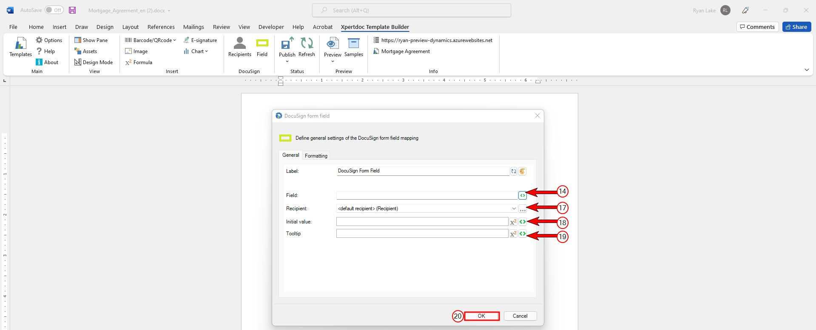This screenshot has width=816, height=330.
Task: Open the Mailings ribbon tab
Action: click(193, 27)
